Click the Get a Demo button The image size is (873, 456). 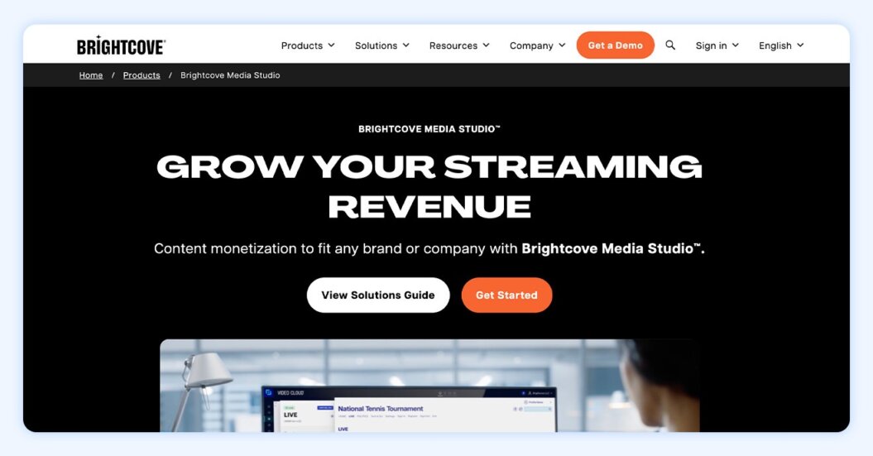click(x=615, y=45)
